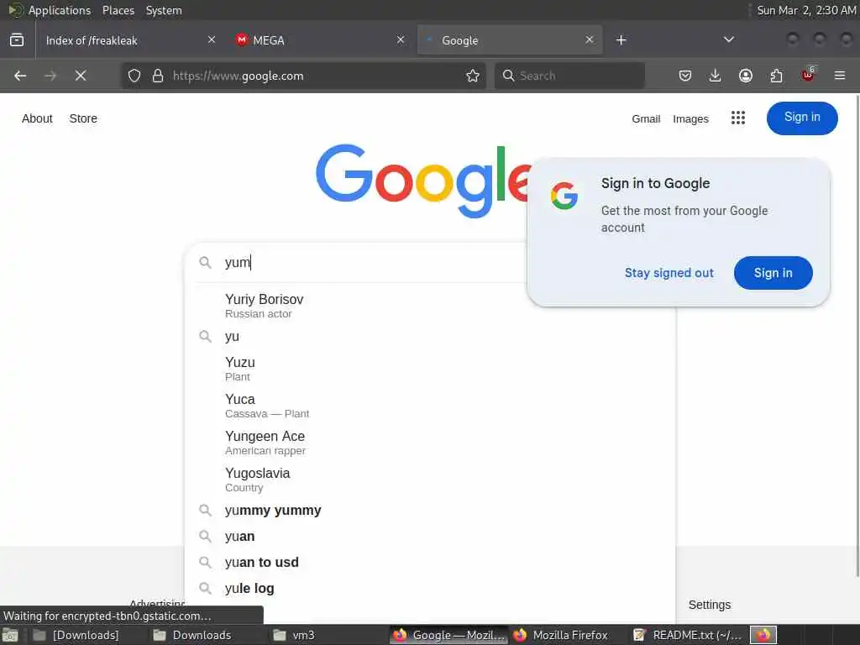860x645 pixels.
Task: Open the Firefox hamburger application menu
Action: (x=840, y=76)
